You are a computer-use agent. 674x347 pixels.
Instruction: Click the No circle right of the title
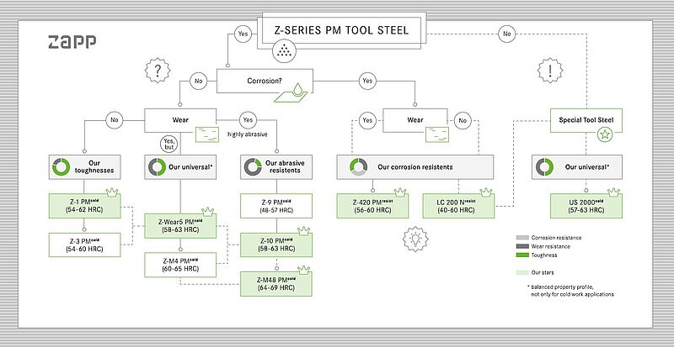[507, 34]
